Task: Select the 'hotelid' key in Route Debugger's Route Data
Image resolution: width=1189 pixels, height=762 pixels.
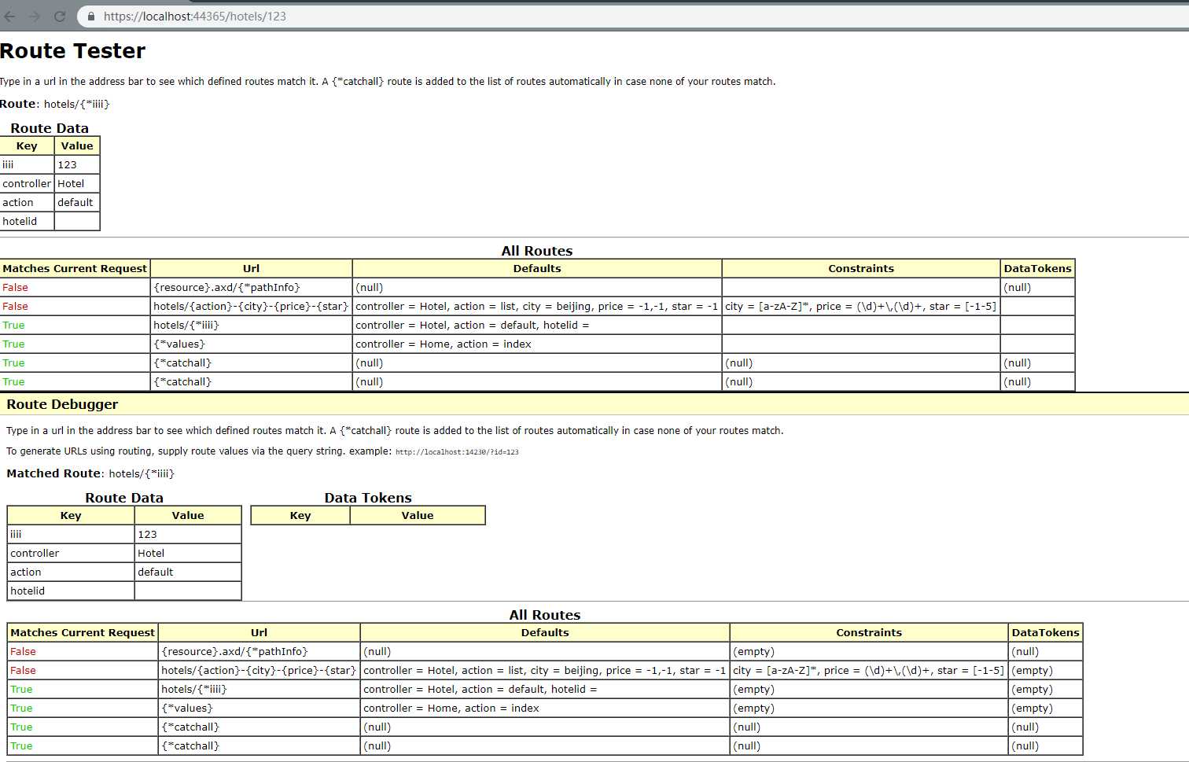Action: pyautogui.click(x=71, y=591)
